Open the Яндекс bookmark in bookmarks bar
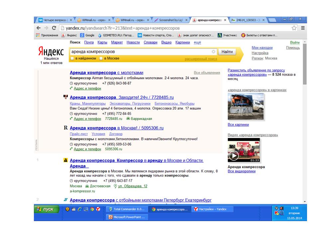The width and height of the screenshot is (319, 239). [x=69, y=35]
